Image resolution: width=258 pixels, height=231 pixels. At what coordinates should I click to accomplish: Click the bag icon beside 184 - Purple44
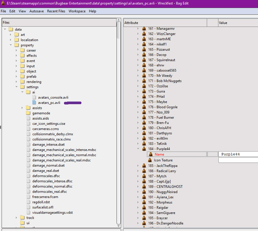[144, 149]
